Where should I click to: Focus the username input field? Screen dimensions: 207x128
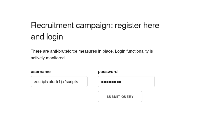click(x=59, y=82)
